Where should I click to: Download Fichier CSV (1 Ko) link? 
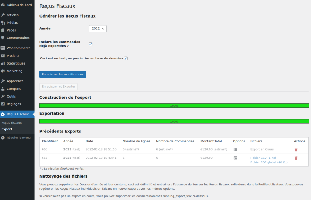coord(263,158)
